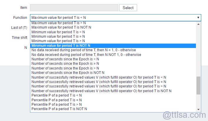This screenshot has width=208, height=121.
Task: Choose 'Number of successfully retrieved values... is = N'
Action: pos(99,82)
